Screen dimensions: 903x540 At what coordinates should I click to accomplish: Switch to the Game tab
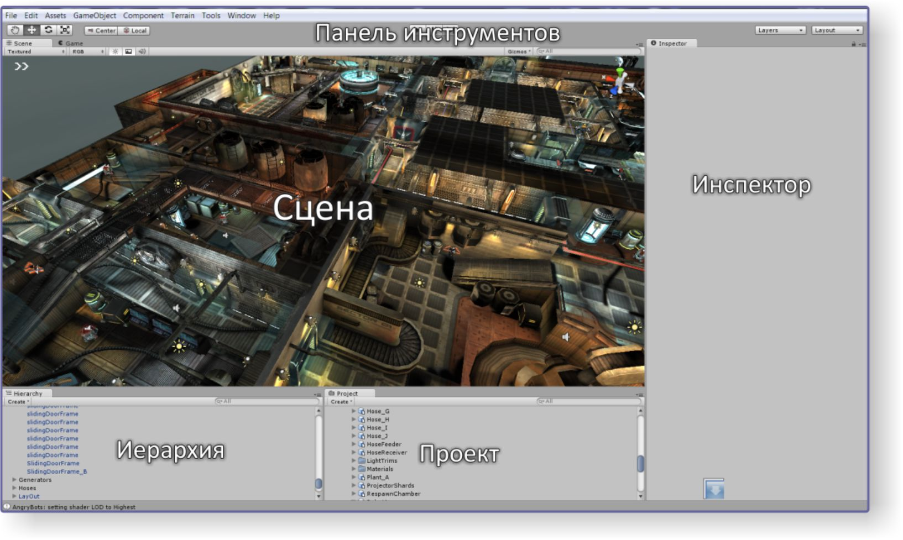(x=71, y=43)
